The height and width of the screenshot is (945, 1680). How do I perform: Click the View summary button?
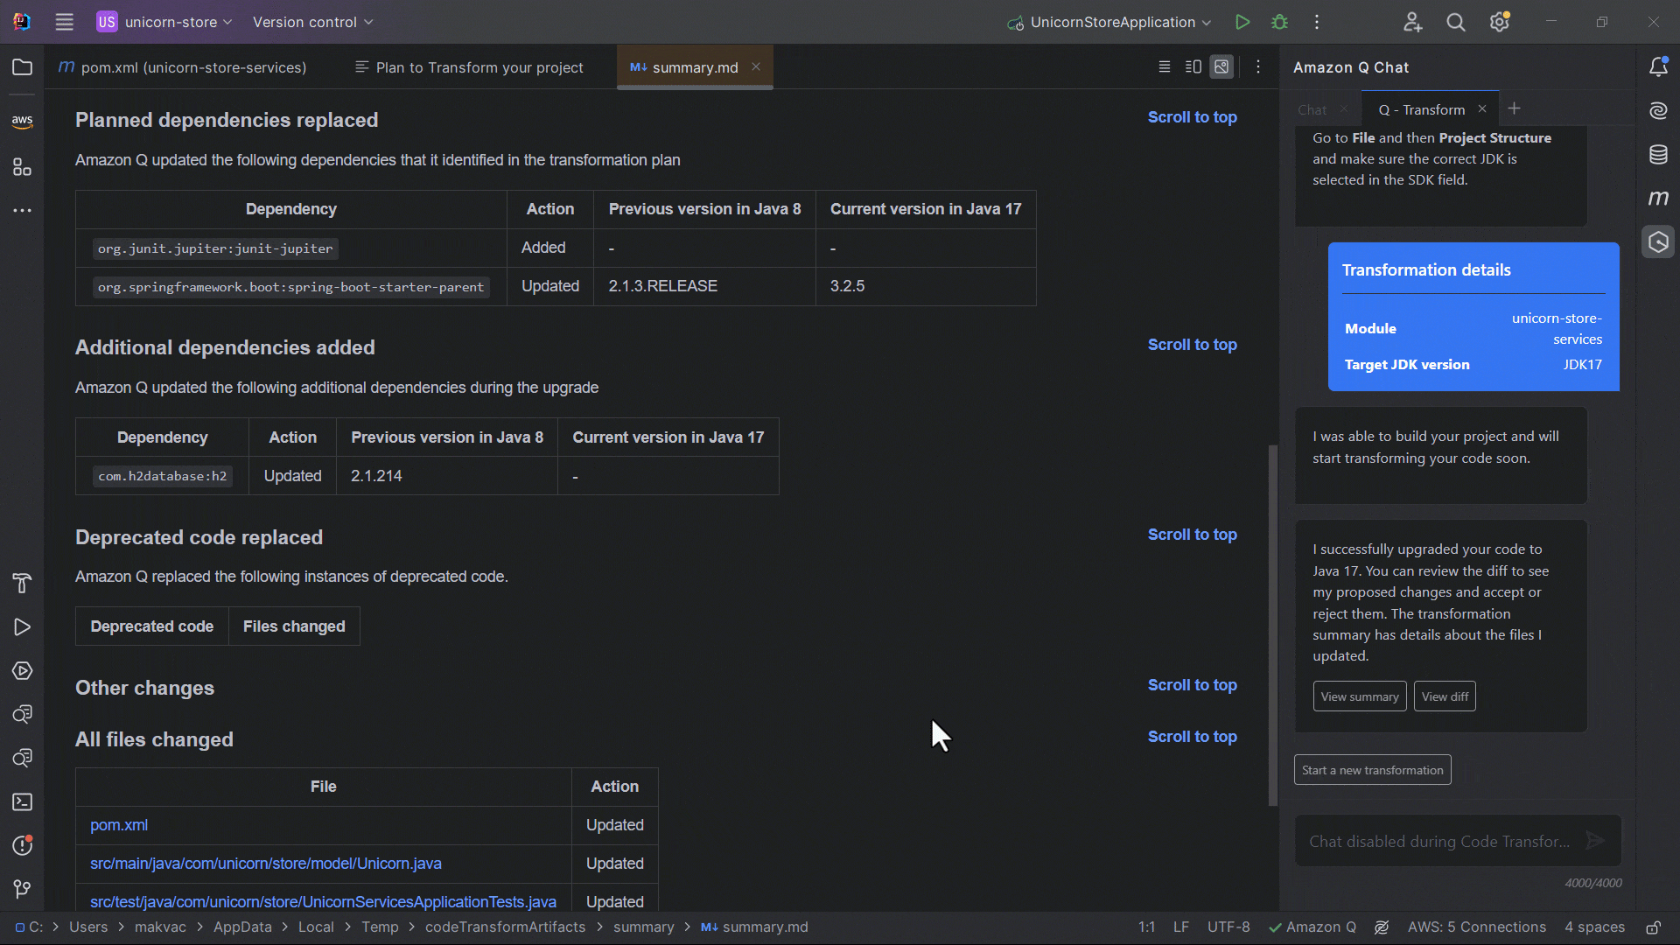pos(1359,696)
